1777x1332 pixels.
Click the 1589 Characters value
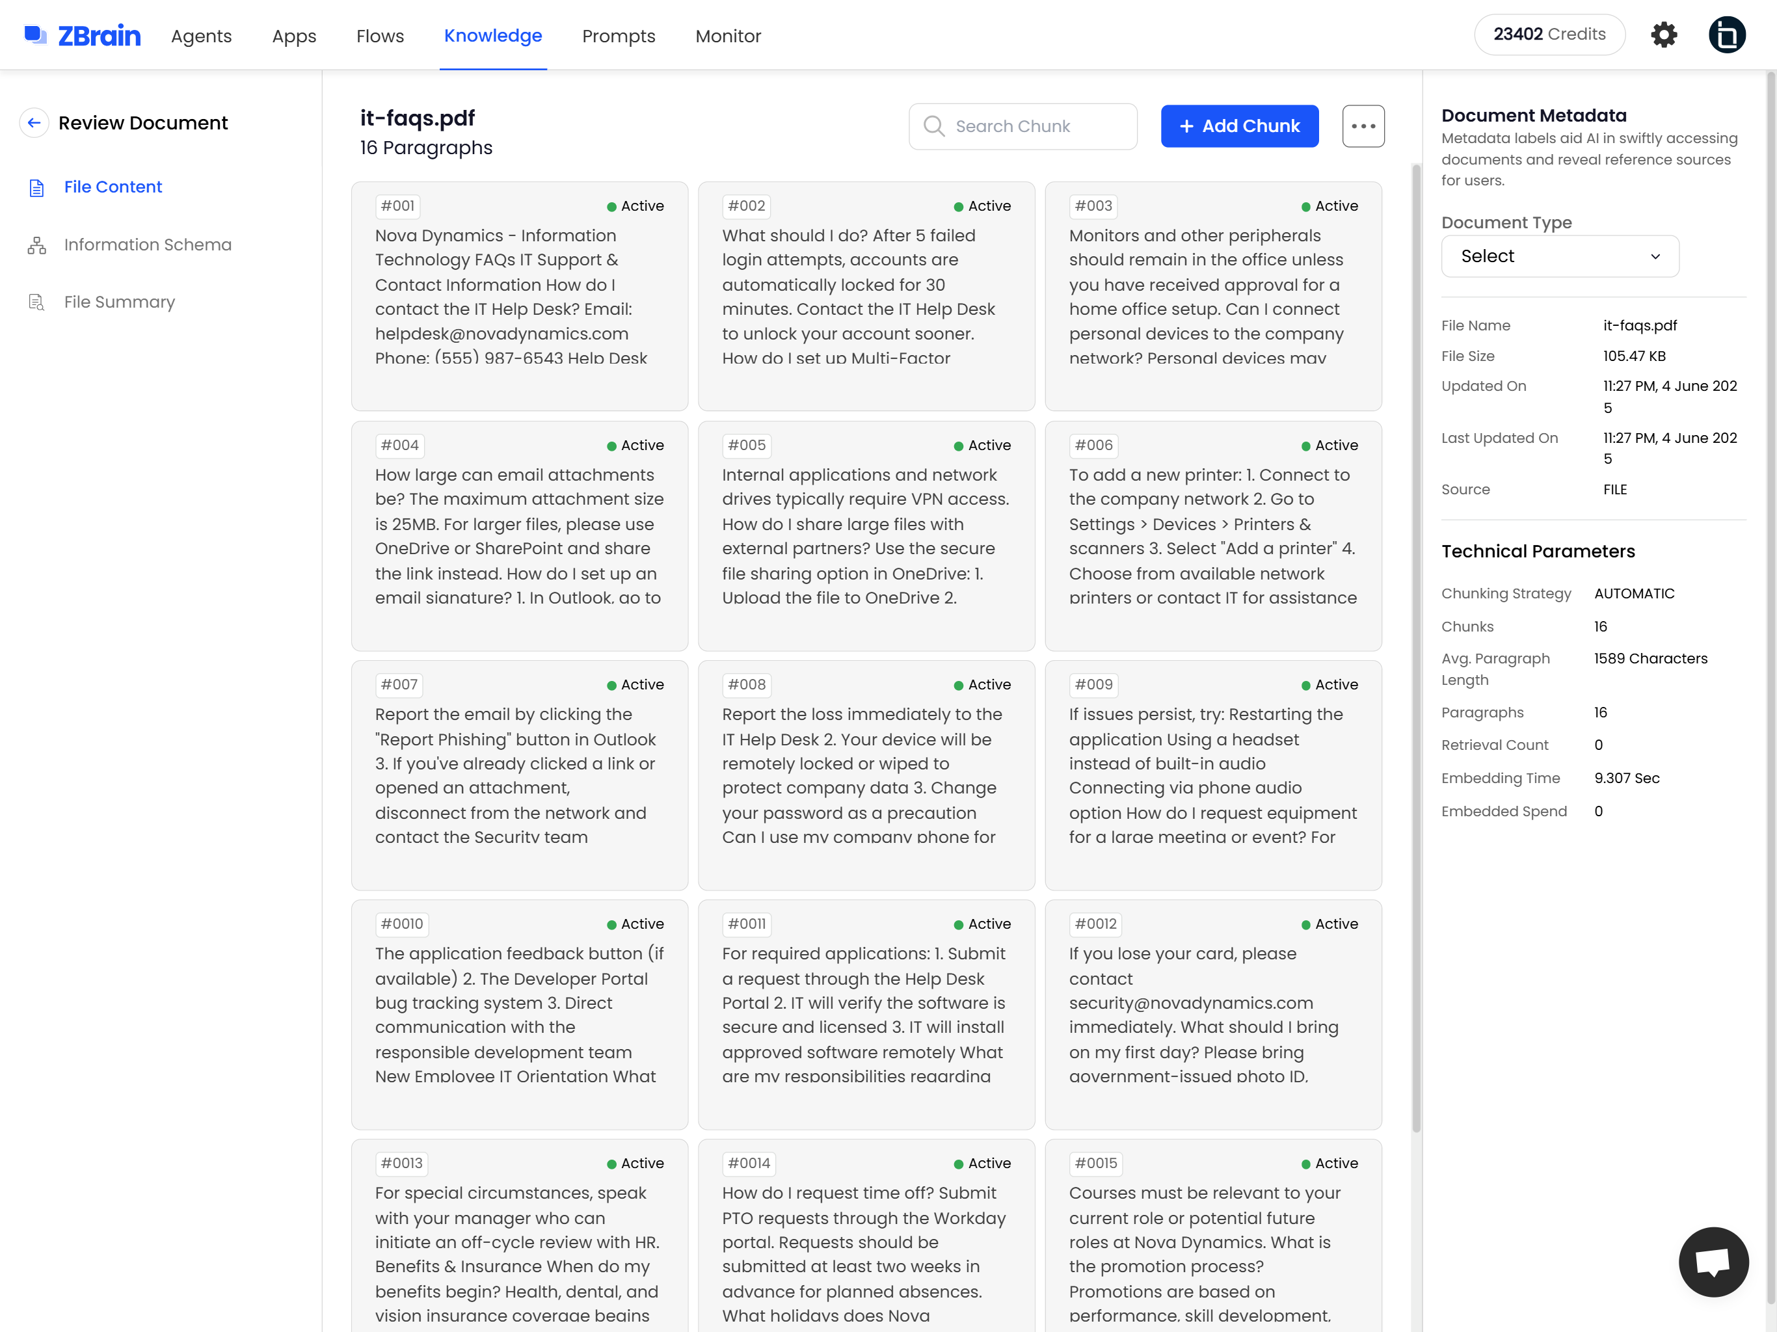(1650, 659)
